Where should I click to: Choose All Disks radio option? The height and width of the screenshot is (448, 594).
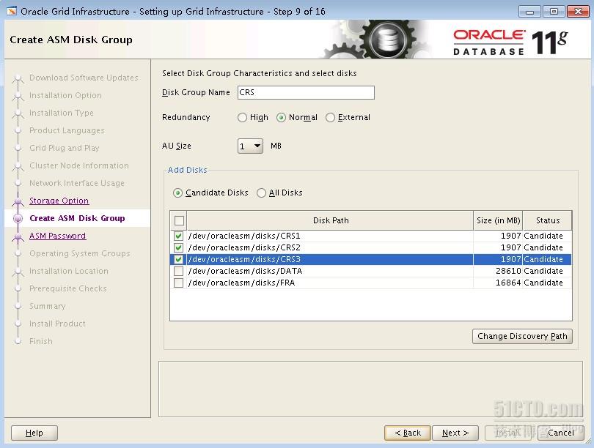tap(261, 193)
